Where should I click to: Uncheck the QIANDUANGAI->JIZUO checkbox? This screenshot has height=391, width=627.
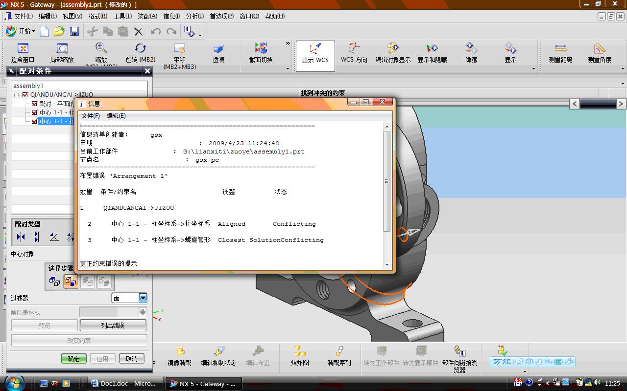[25, 95]
